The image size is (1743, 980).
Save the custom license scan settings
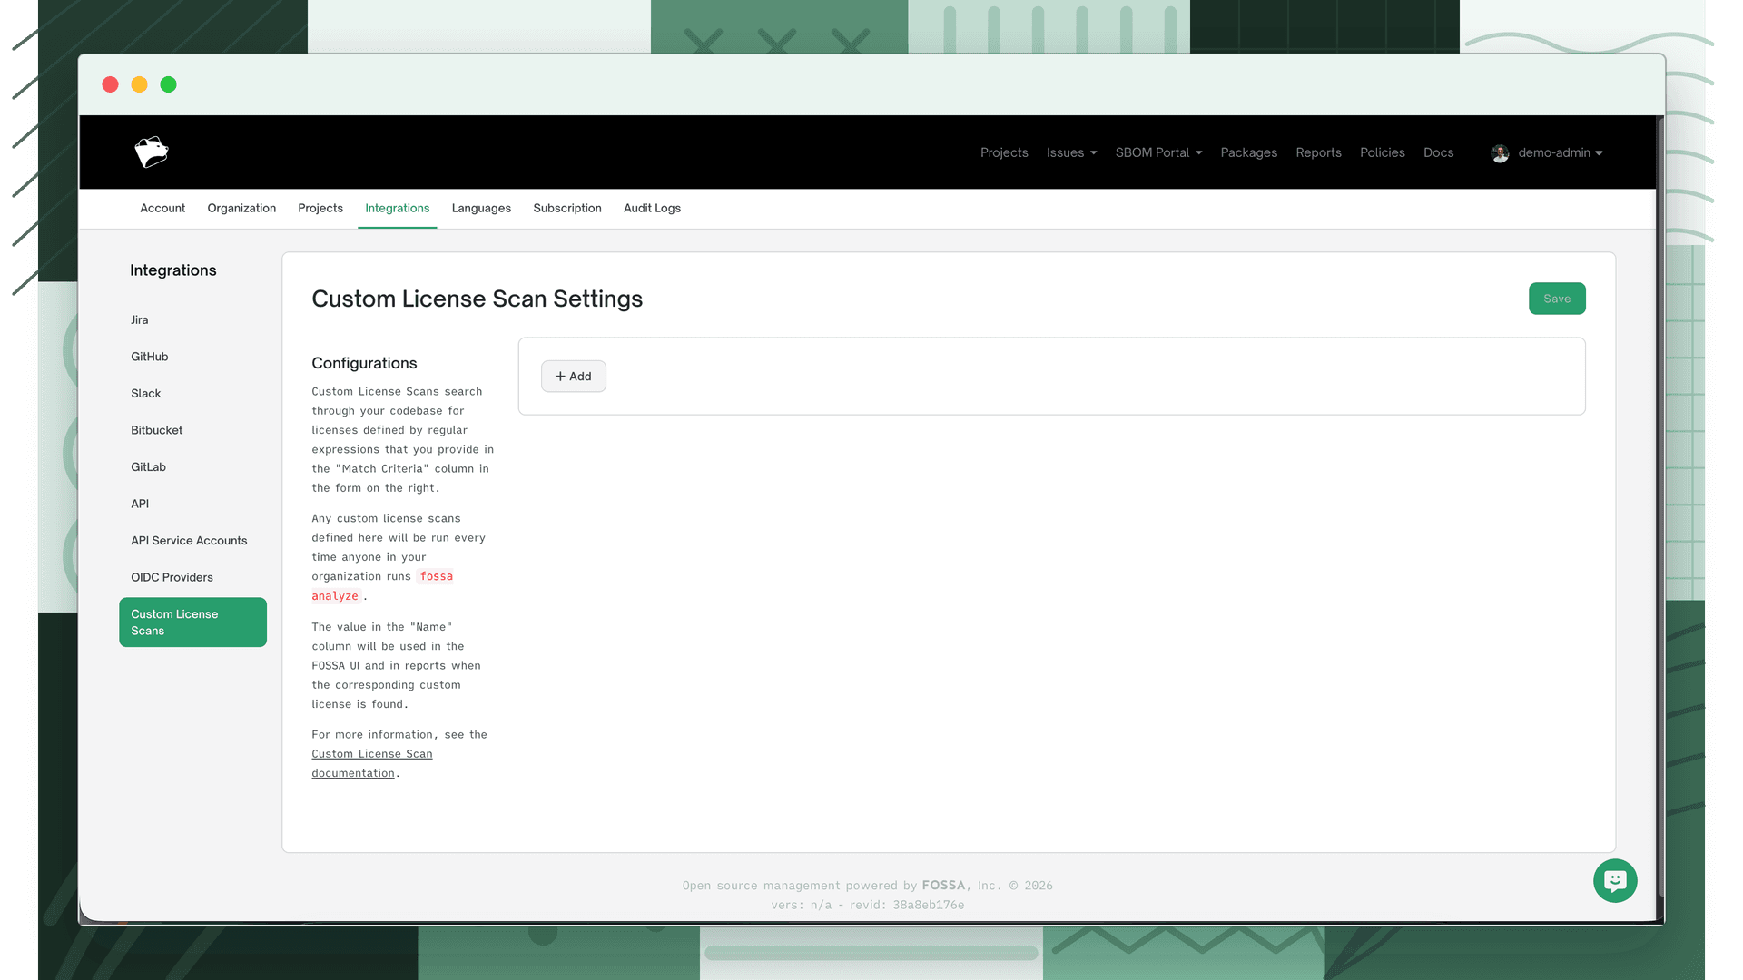(1557, 299)
